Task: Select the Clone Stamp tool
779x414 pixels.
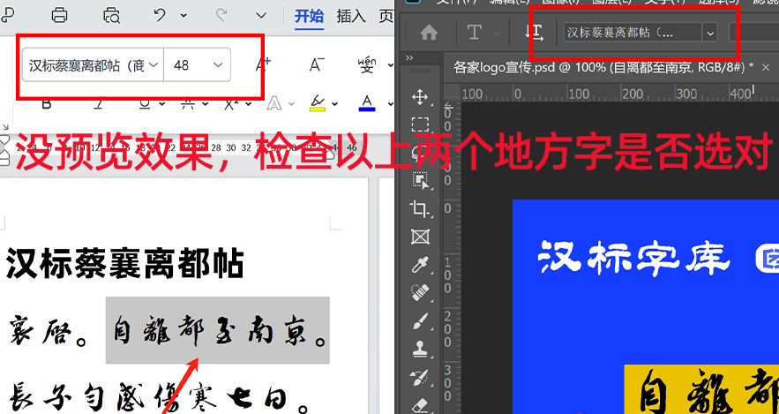Action: pyautogui.click(x=420, y=350)
